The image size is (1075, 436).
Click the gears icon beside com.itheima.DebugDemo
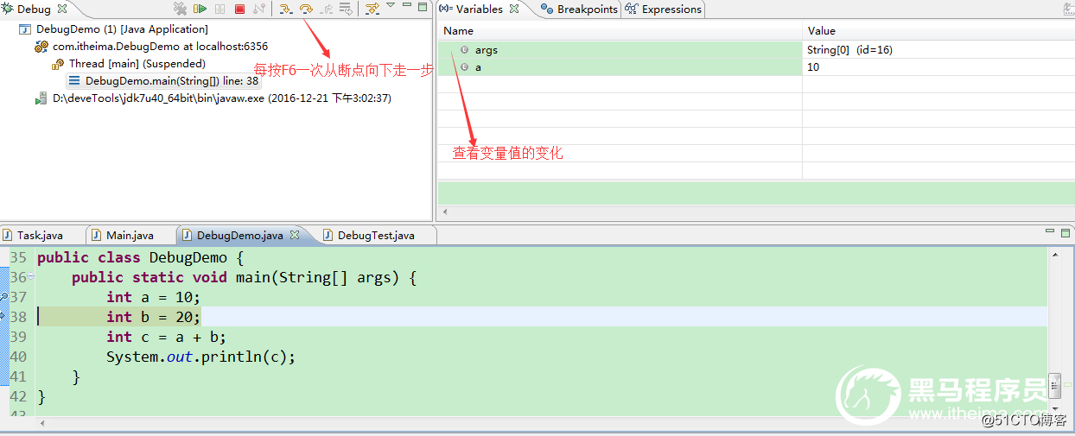(x=41, y=47)
